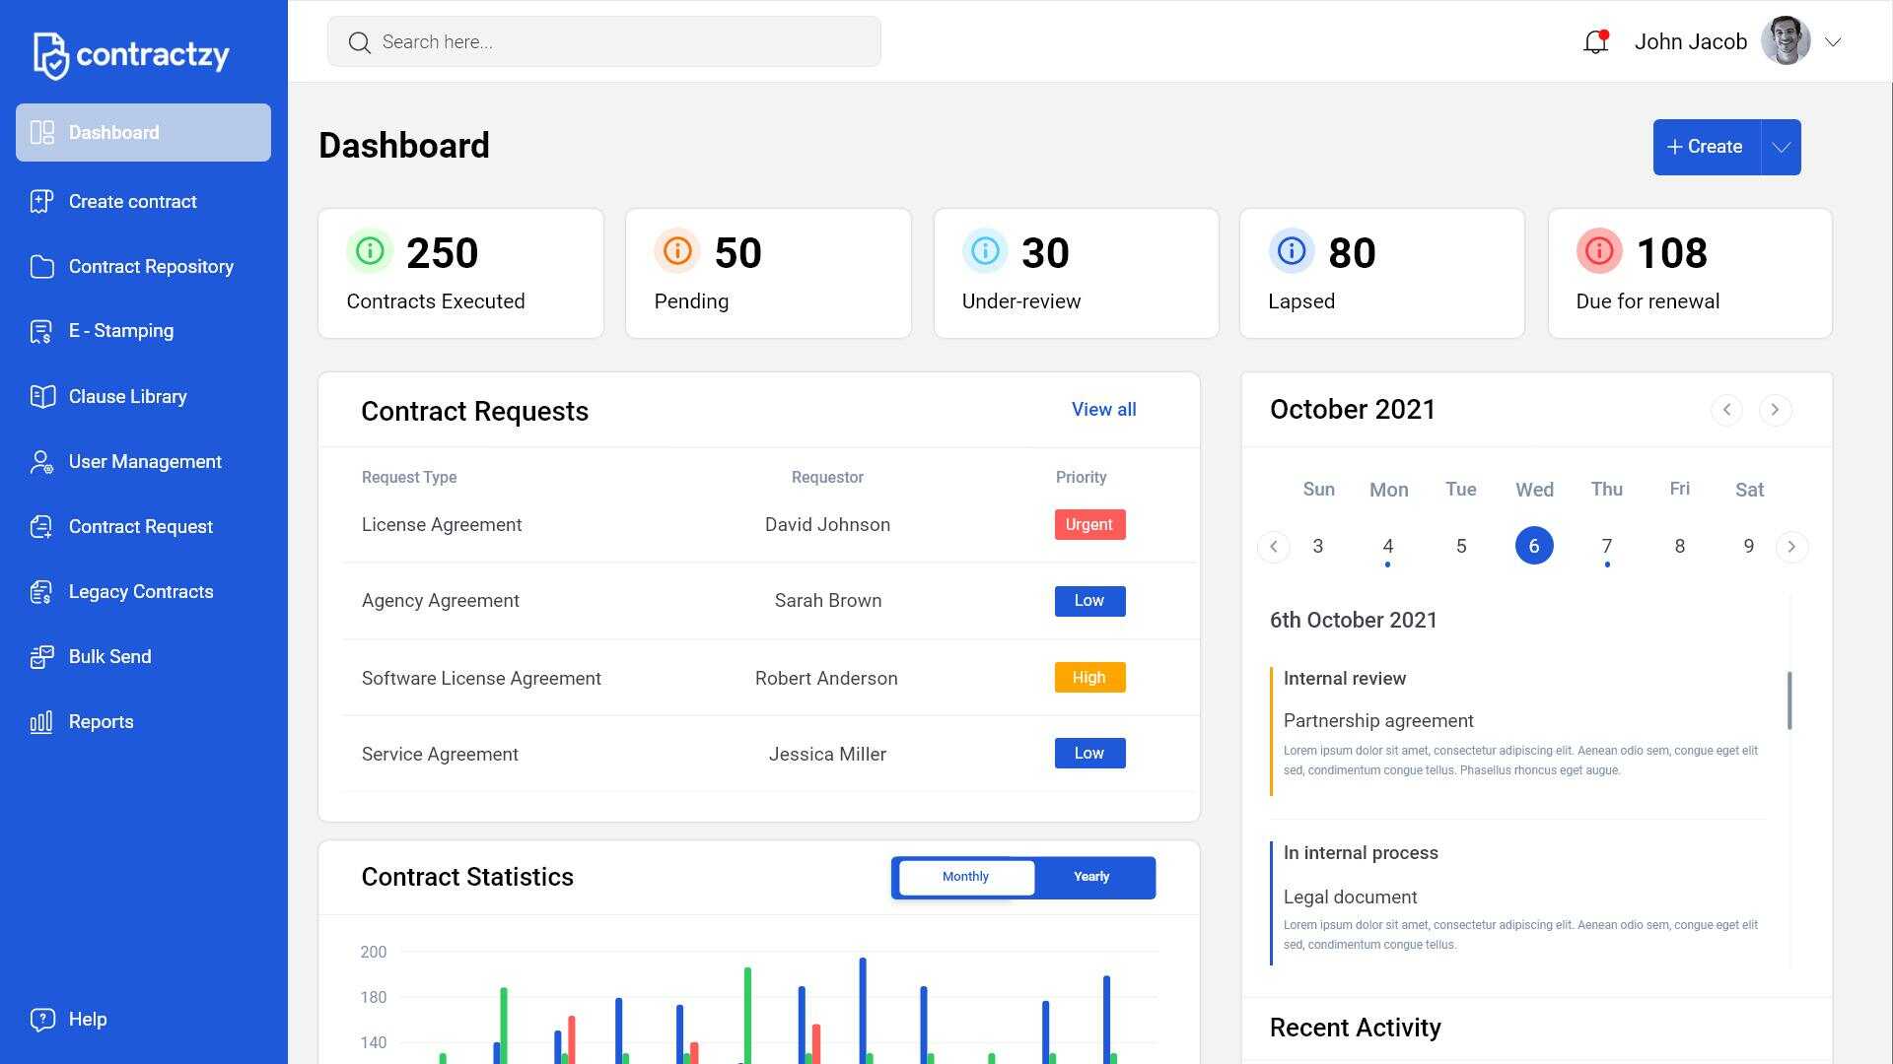Go to next month in calendar header
1893x1064 pixels.
tap(1775, 410)
